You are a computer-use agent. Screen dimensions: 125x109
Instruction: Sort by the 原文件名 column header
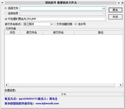click(31, 32)
